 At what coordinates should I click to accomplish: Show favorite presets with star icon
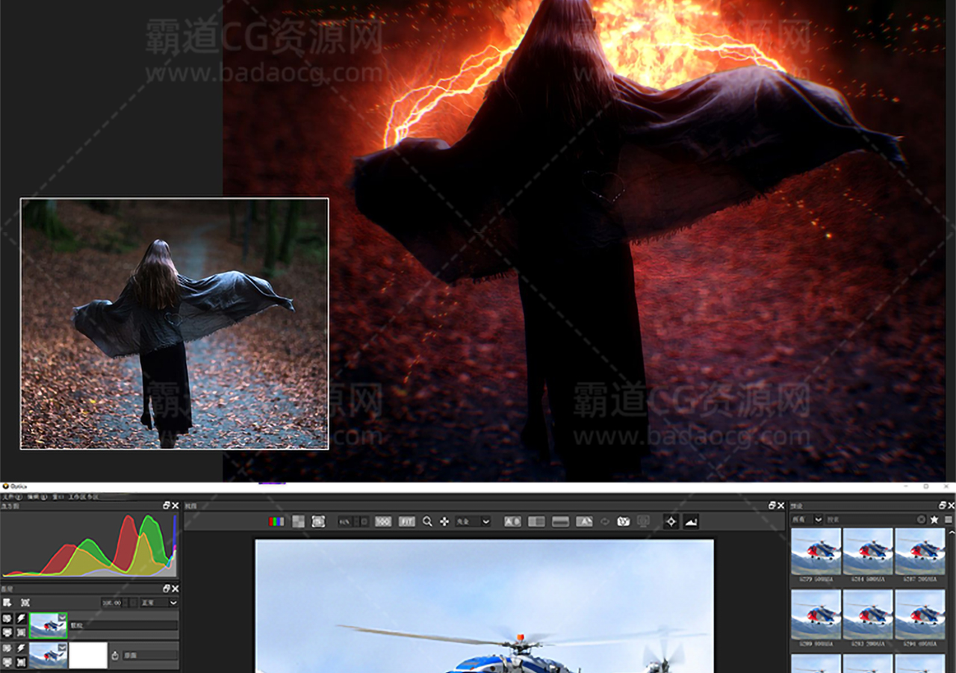[934, 519]
